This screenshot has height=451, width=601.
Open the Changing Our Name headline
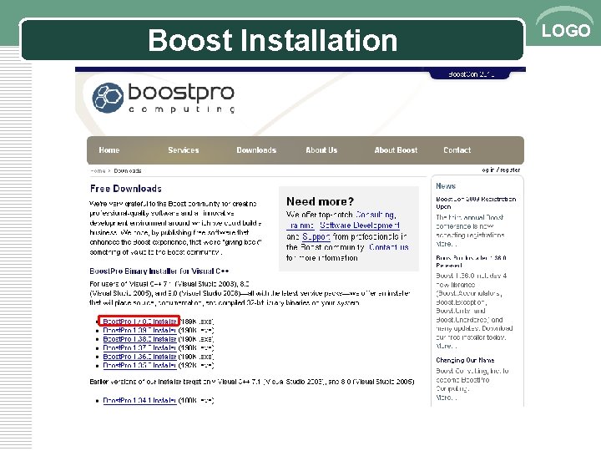[x=465, y=360]
